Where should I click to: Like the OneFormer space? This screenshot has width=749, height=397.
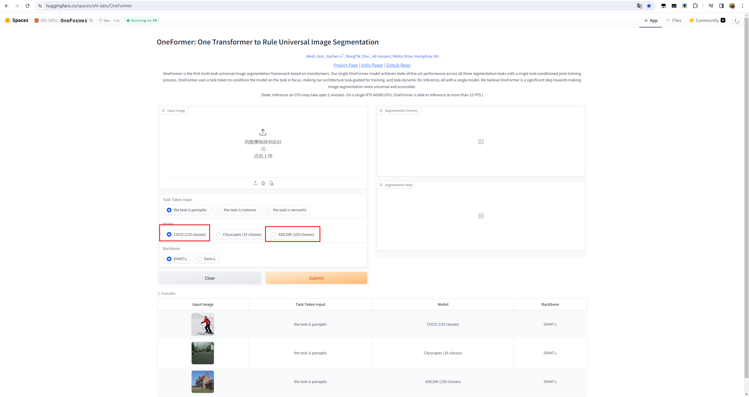[x=104, y=20]
